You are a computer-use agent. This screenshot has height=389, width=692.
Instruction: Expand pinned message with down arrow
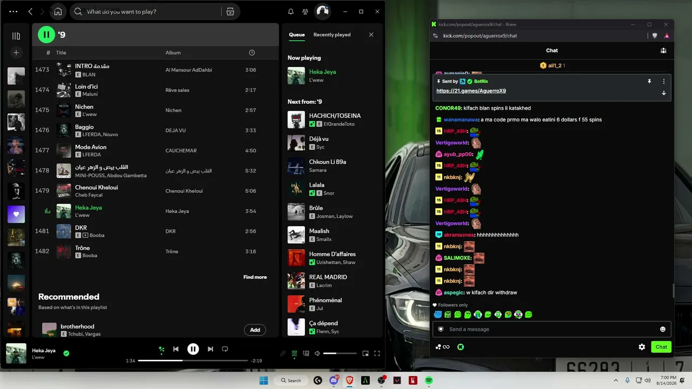pyautogui.click(x=664, y=93)
